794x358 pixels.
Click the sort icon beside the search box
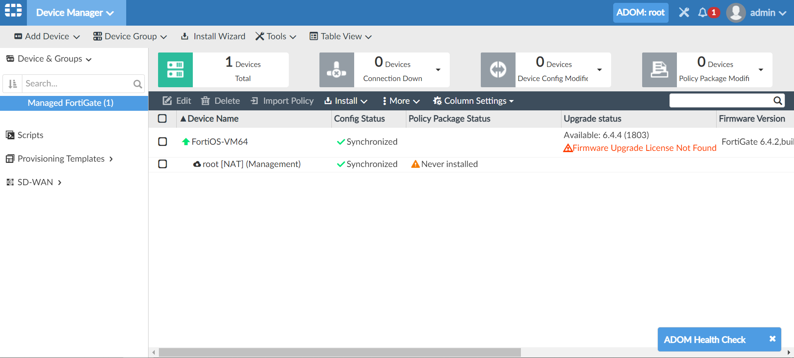click(13, 84)
